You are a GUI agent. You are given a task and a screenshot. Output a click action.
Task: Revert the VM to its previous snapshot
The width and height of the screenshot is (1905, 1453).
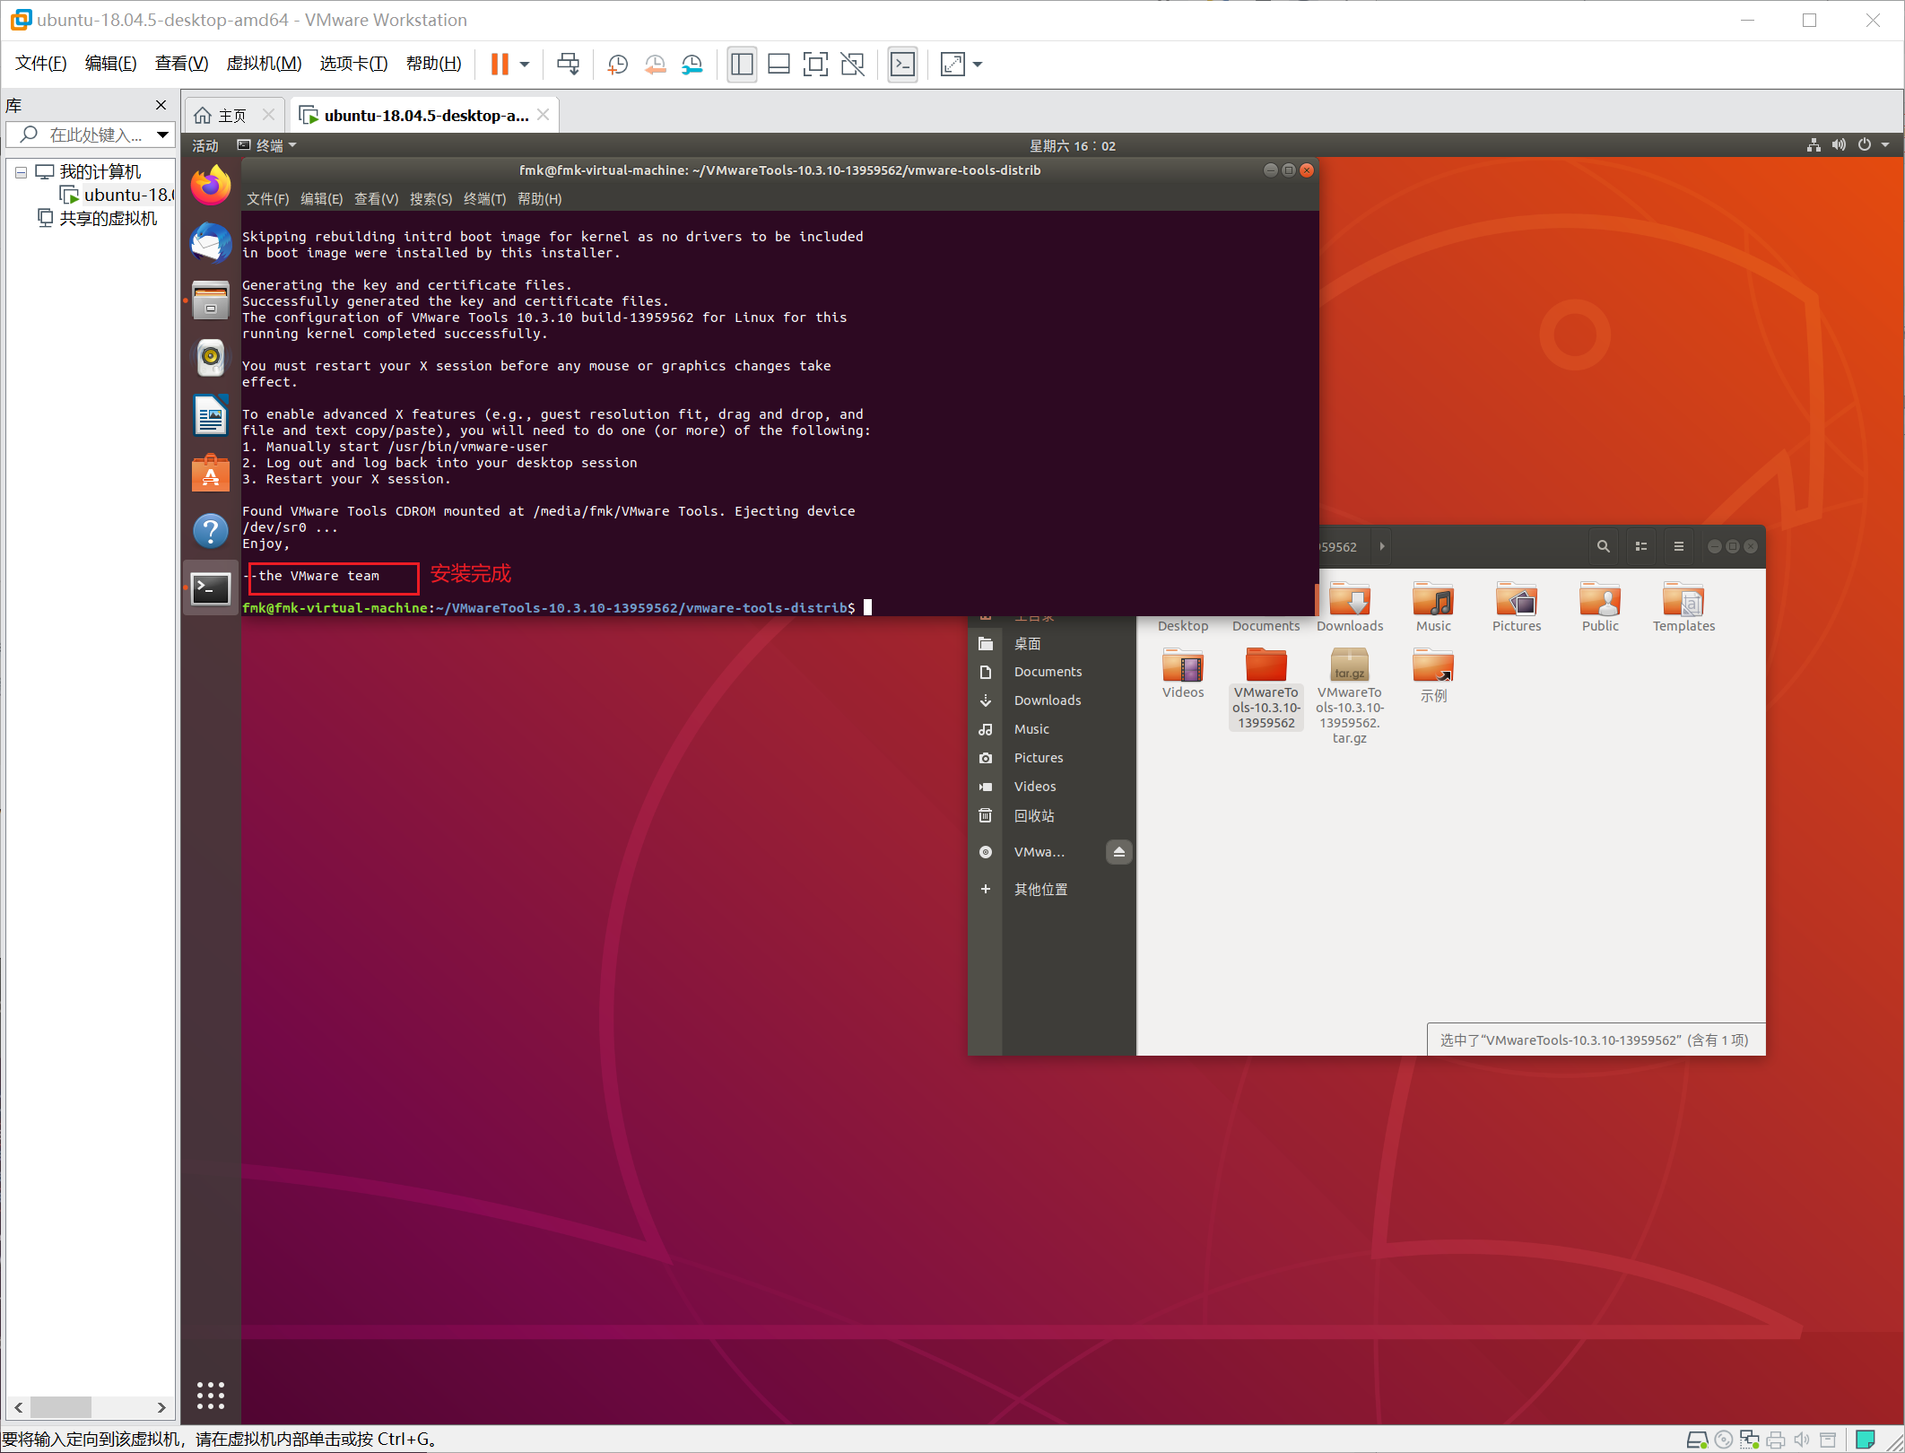pos(656,64)
